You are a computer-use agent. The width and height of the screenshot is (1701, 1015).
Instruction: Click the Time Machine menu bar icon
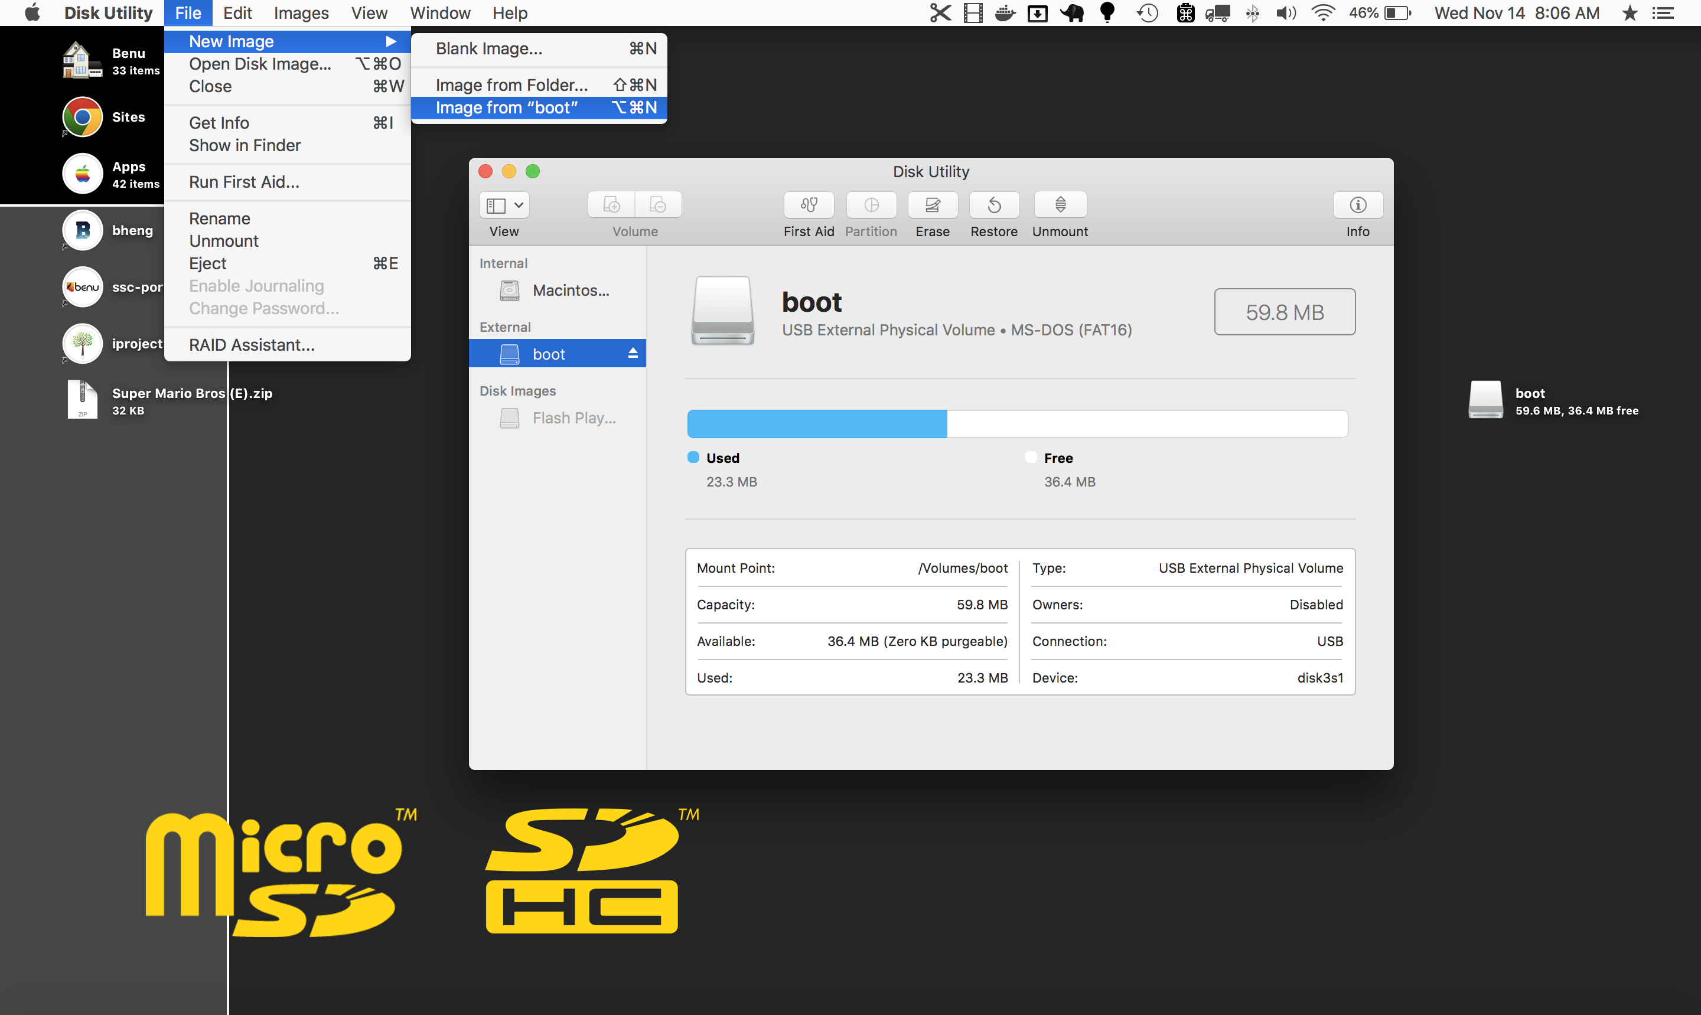coord(1148,13)
